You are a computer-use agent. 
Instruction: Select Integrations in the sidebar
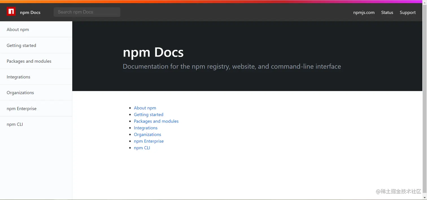tap(36, 77)
